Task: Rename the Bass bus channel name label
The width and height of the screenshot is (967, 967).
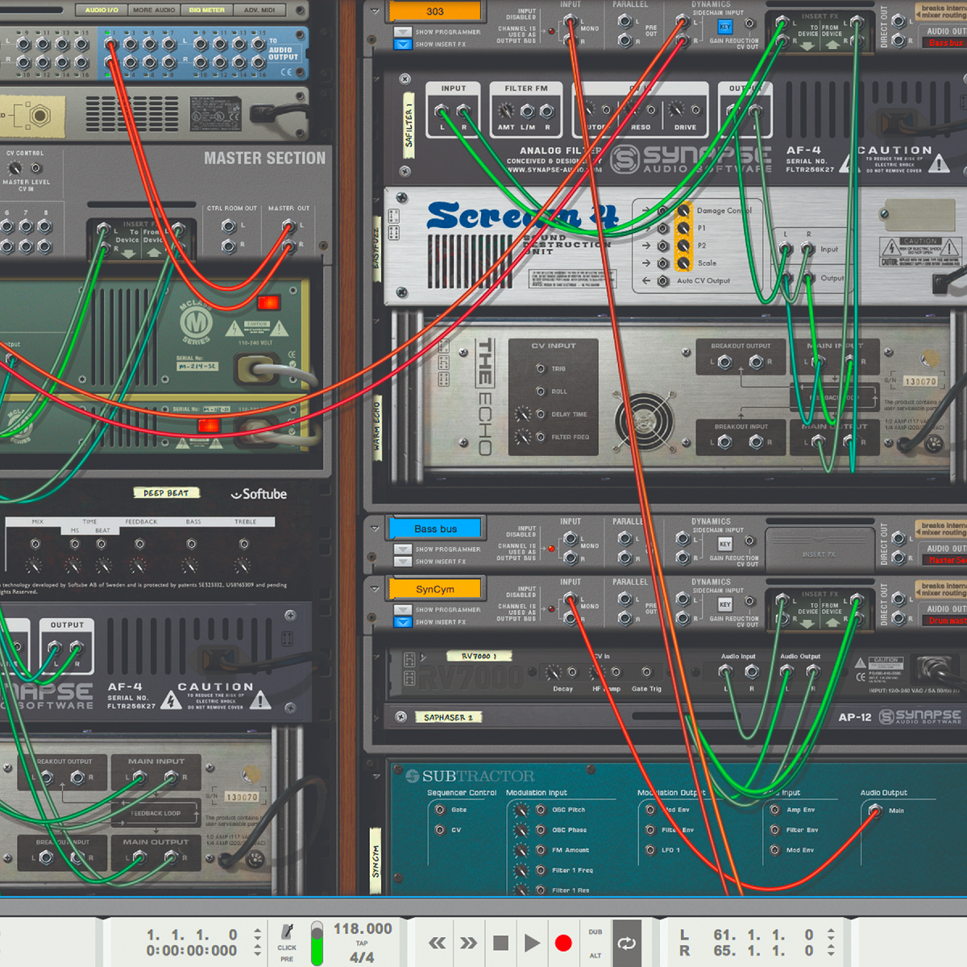Action: 435,529
